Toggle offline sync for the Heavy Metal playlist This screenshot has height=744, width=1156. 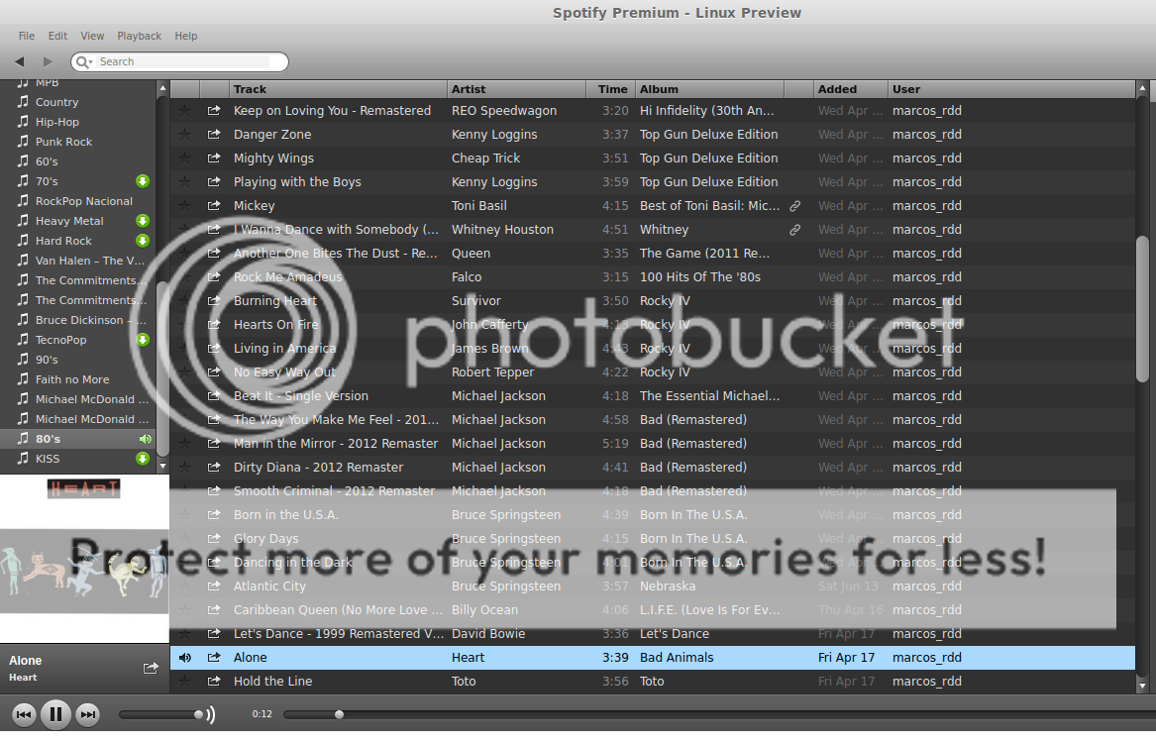pos(143,221)
